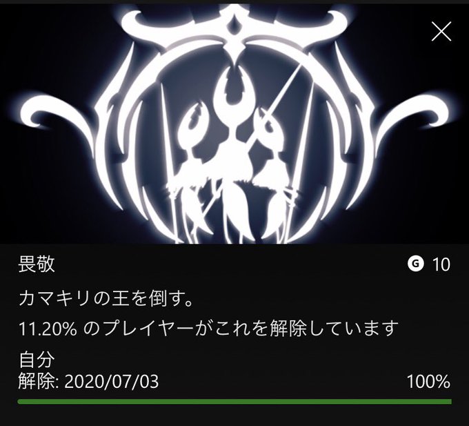Click the description カマキリの王を倒す。
Image resolution: width=469 pixels, height=426 pixels.
pos(106,298)
